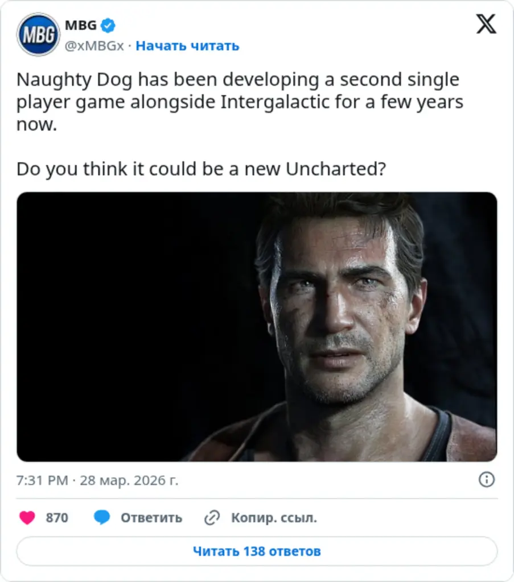Open the tweet via the 7:31 PM timestamp

43,479
